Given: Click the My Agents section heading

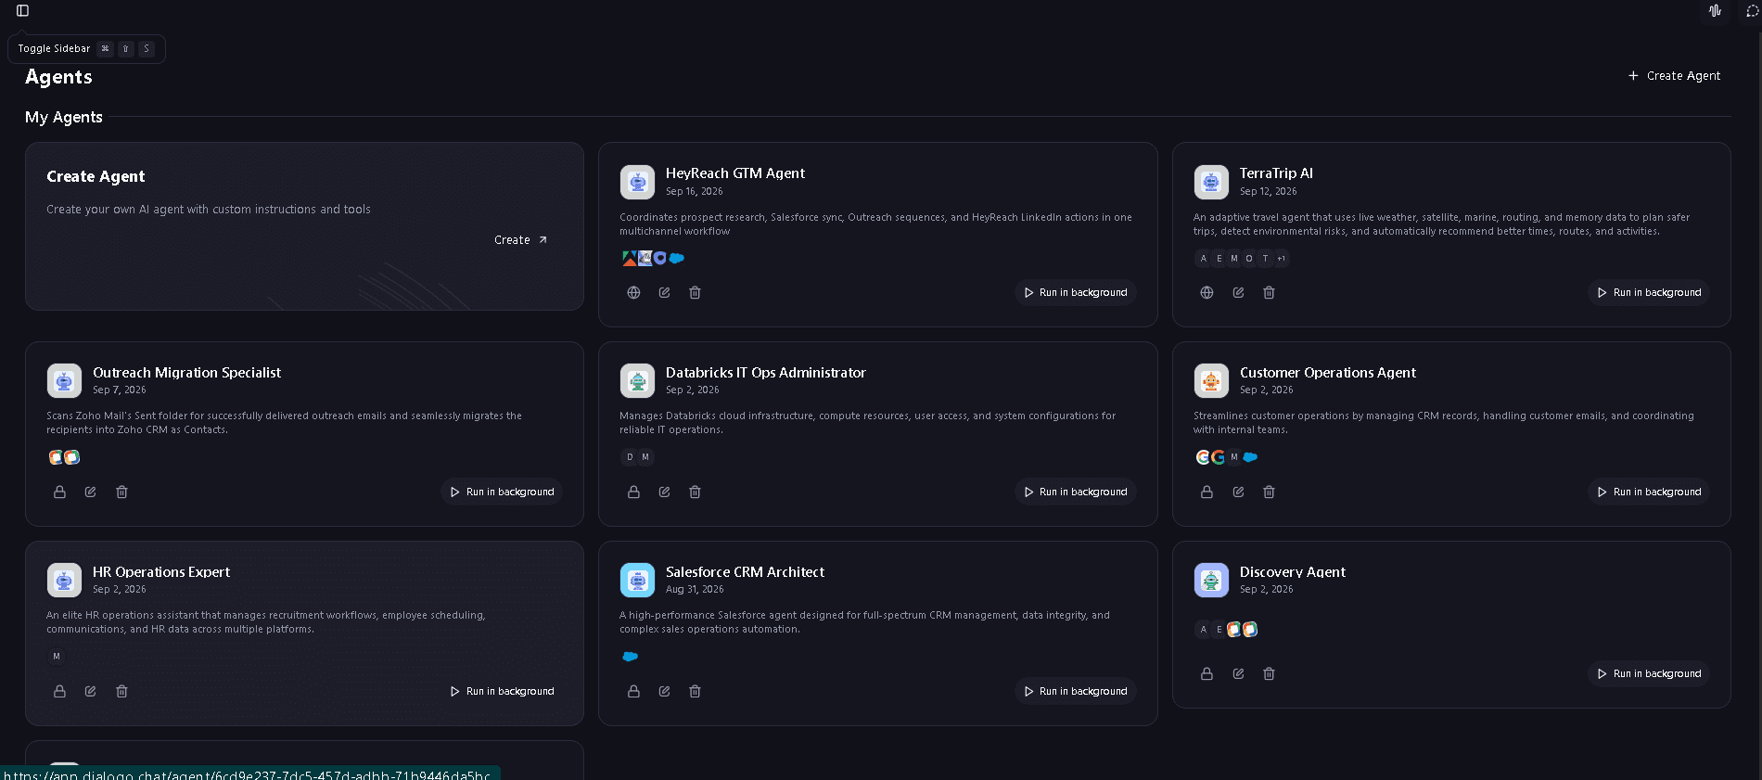Looking at the screenshot, I should (x=64, y=117).
